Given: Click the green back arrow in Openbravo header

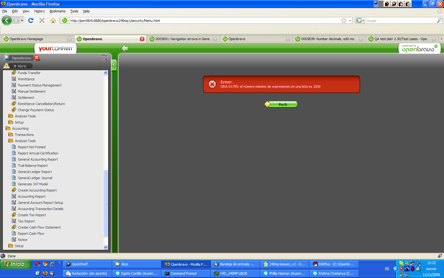Looking at the screenshot, I should [x=125, y=48].
